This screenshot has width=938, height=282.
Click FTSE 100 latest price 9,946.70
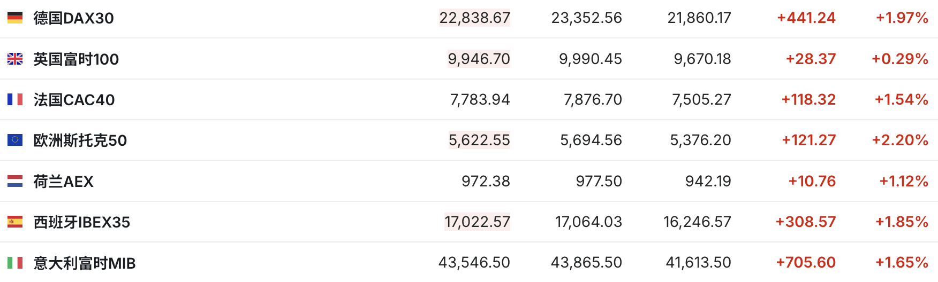click(479, 59)
